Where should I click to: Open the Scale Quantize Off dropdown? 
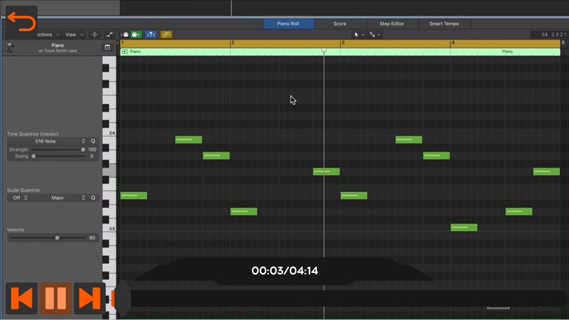pos(20,198)
